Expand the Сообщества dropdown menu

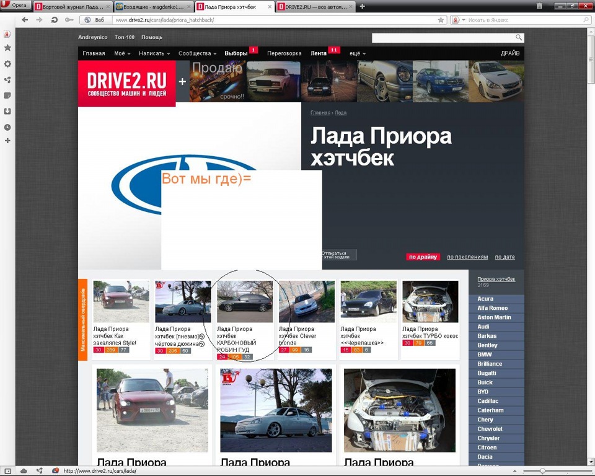coord(197,53)
